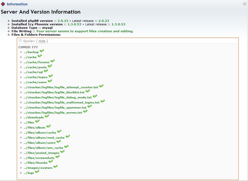Click the CHMOD 777 heading
Screen dimensions: 248x181
[x=28, y=47]
